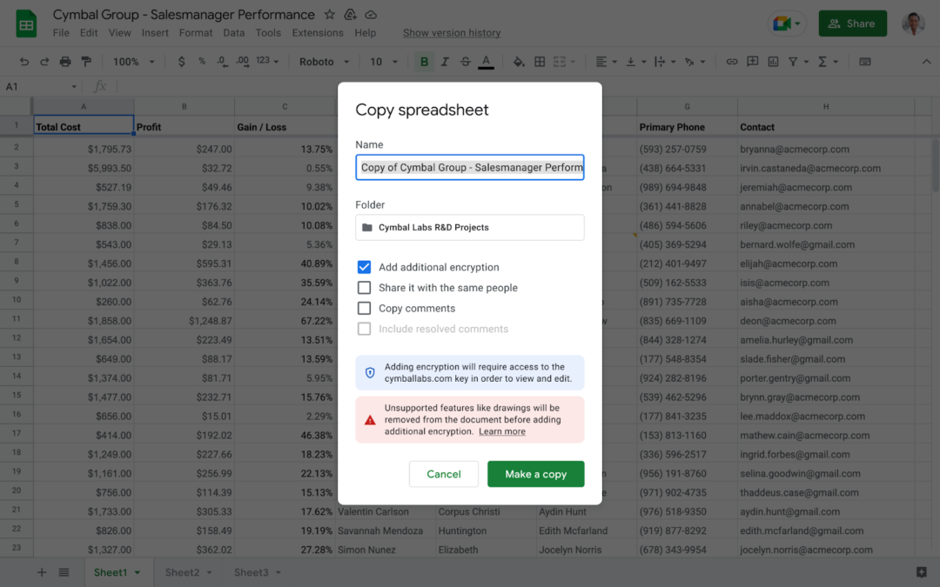Click the move to folder icon beside title
The width and height of the screenshot is (940, 587).
point(350,15)
